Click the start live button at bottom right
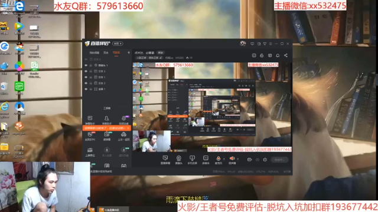The width and height of the screenshot is (378, 212). [279, 160]
